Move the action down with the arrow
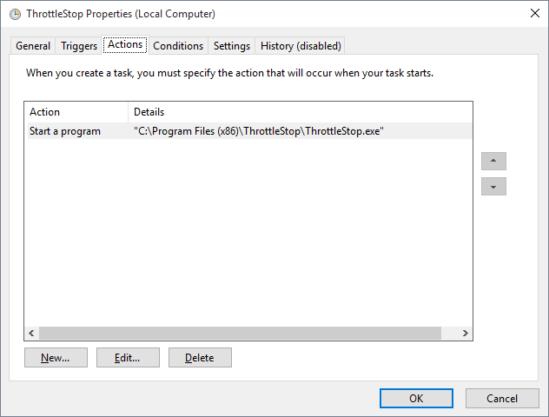This screenshot has height=417, width=549. tap(493, 186)
